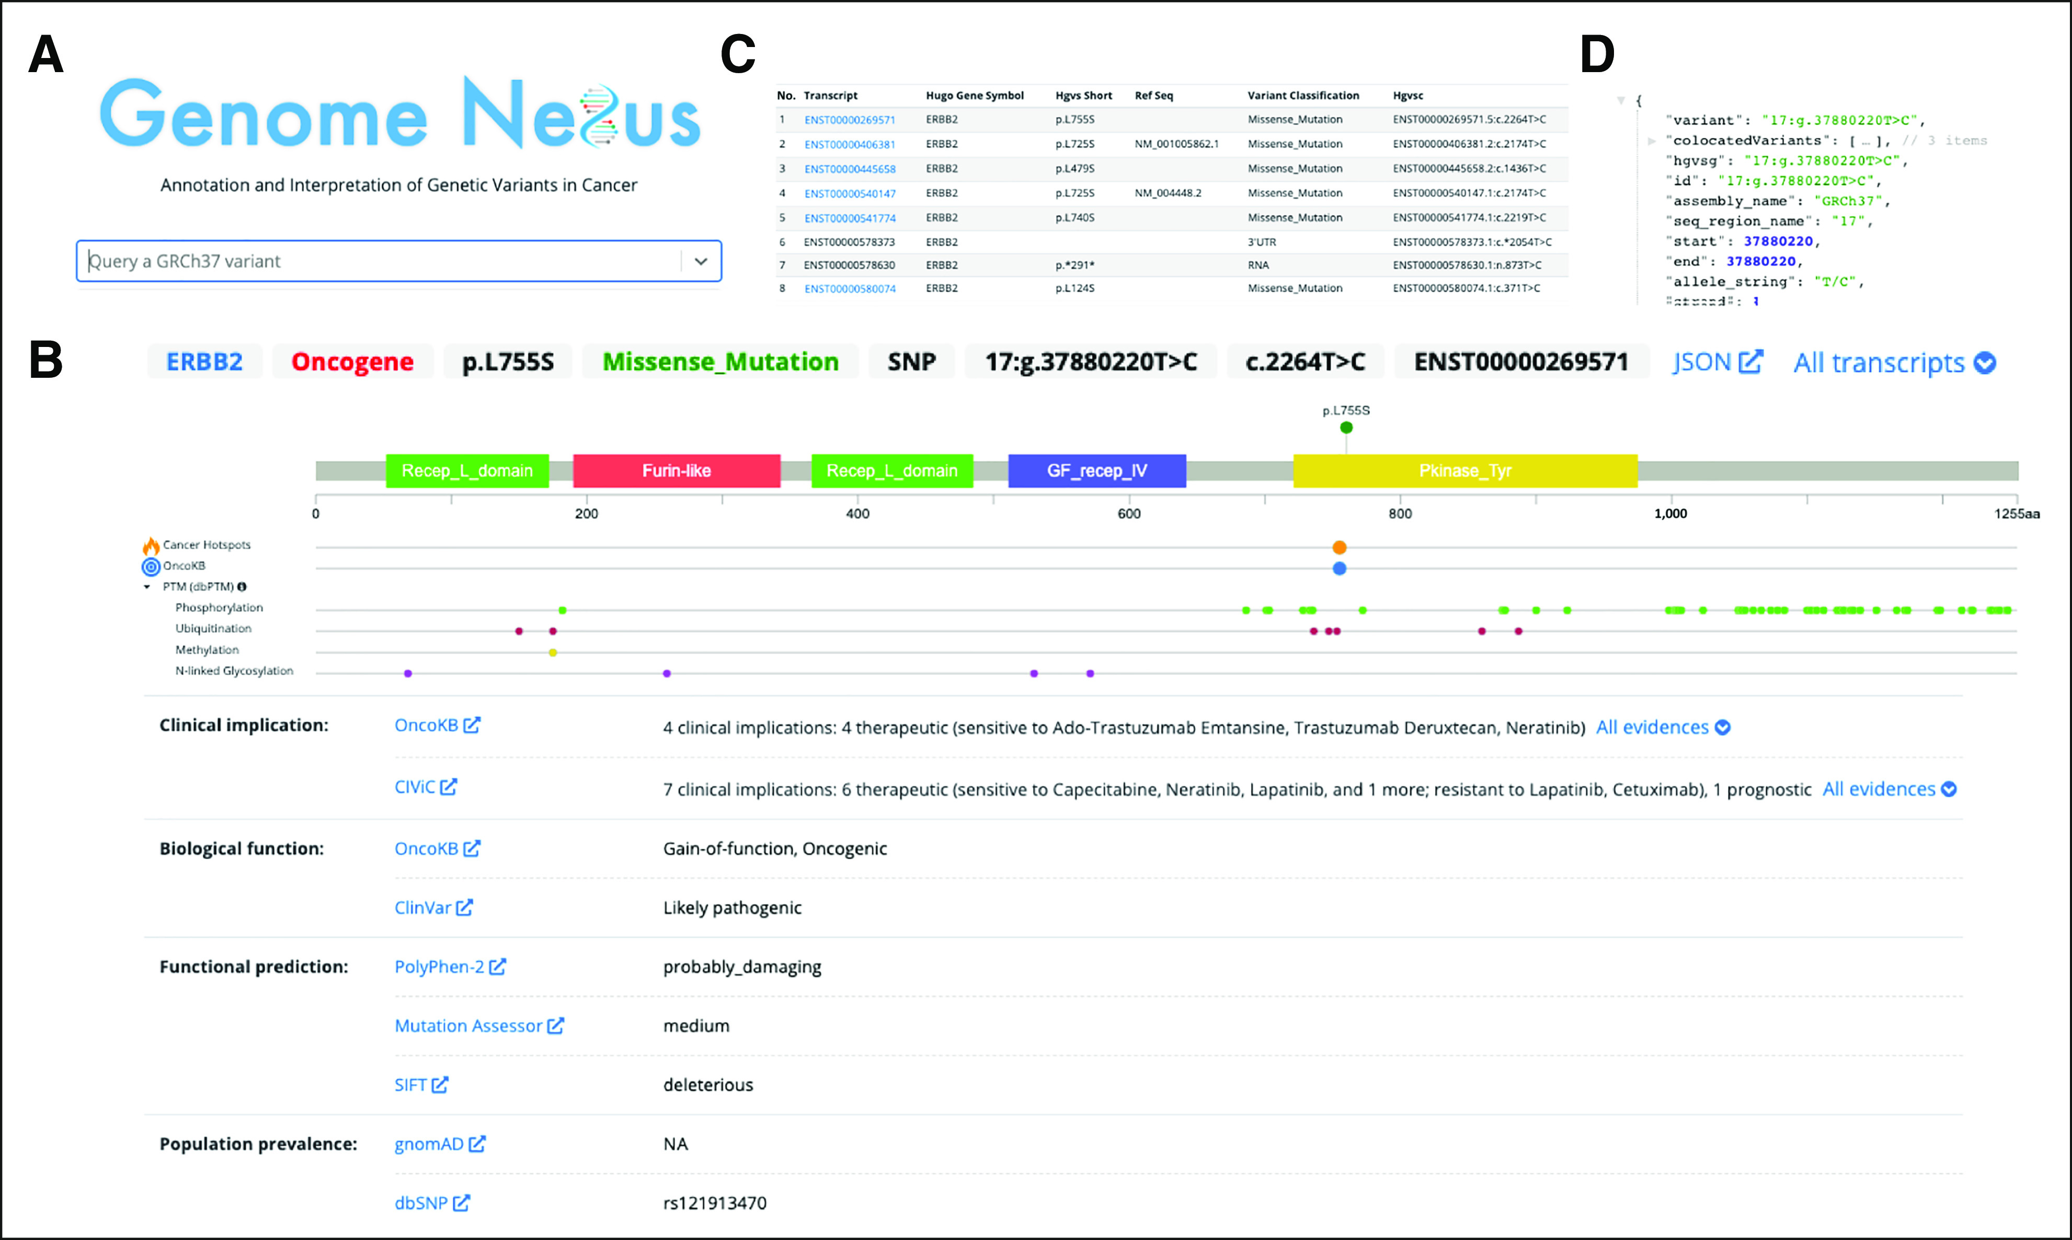The image size is (2072, 1240).
Task: Click external-link icon beside gnomAD
Action: [477, 1143]
